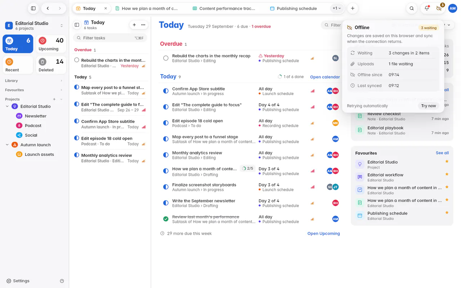
Task: Expand the Favourites sidebar section
Action: [x=34, y=90]
